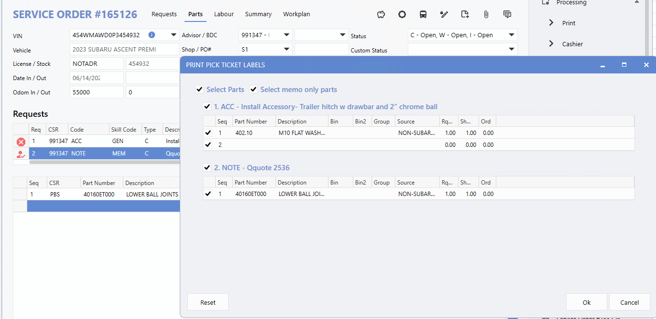Image resolution: width=656 pixels, height=319 pixels.
Task: Click the bus icon in the toolbar
Action: [423, 14]
